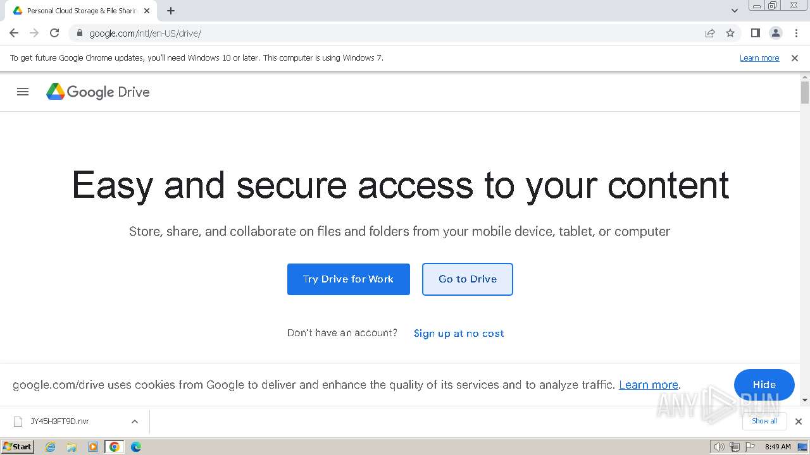Expand the JY45H3FT9D.nvr download options
The width and height of the screenshot is (810, 455).
point(134,422)
